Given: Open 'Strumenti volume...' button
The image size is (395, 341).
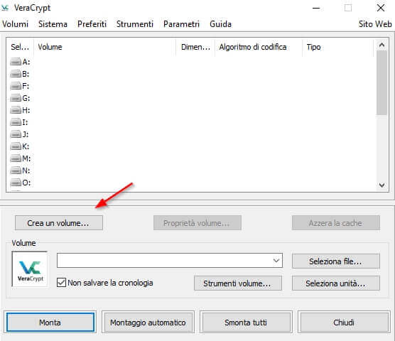Looking at the screenshot, I should [x=238, y=283].
